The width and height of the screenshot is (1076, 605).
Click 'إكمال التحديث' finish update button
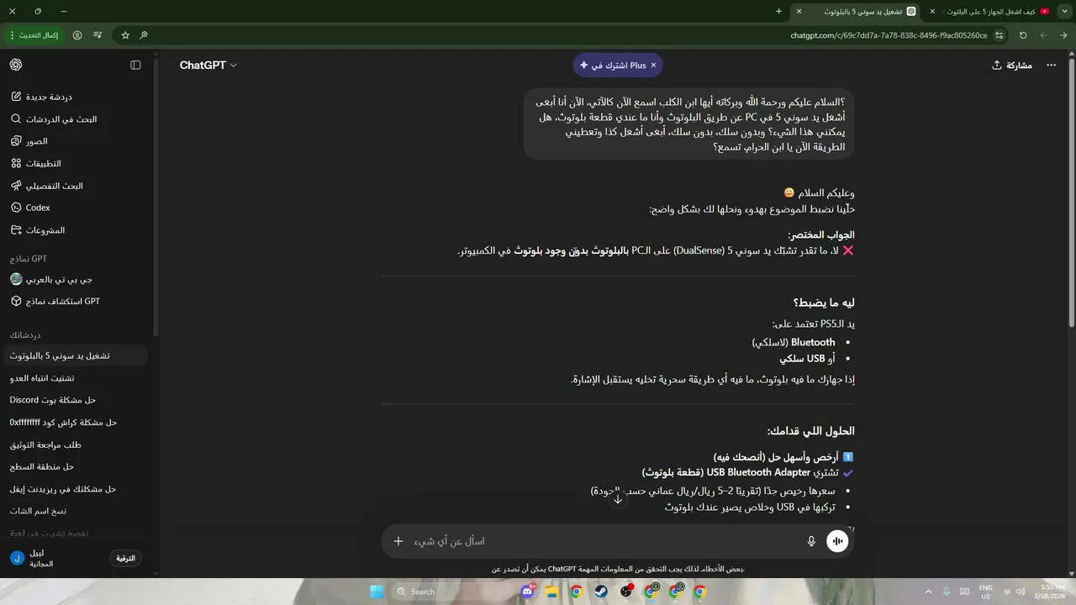tap(34, 35)
